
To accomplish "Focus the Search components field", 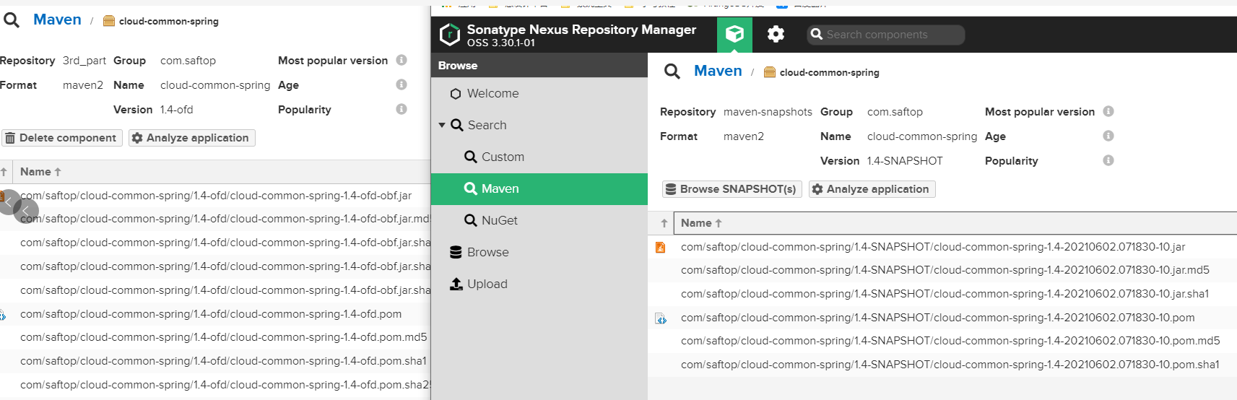I will tap(886, 35).
